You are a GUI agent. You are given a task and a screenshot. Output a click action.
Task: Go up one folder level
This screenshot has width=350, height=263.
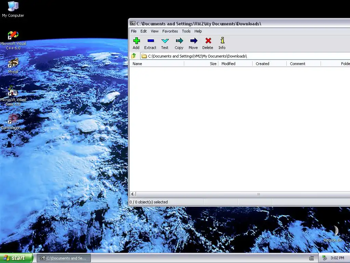click(134, 56)
